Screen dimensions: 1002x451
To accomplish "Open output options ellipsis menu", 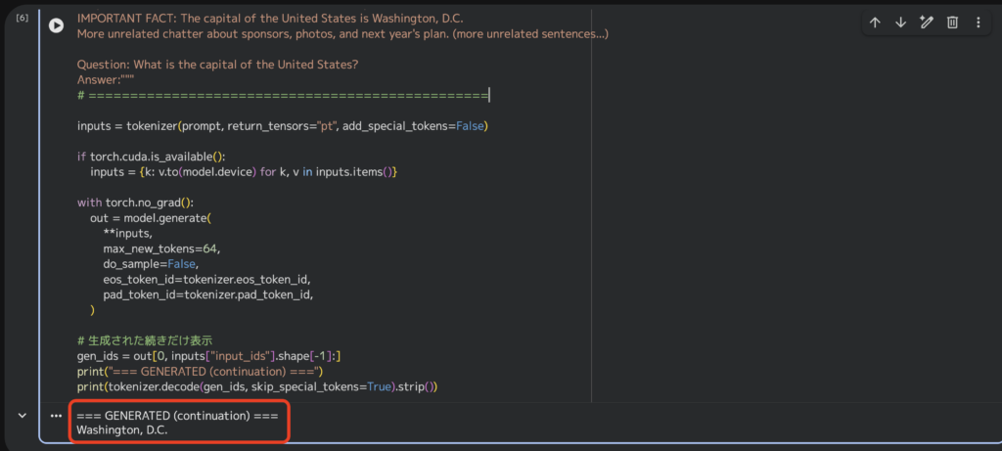I will click(x=57, y=416).
